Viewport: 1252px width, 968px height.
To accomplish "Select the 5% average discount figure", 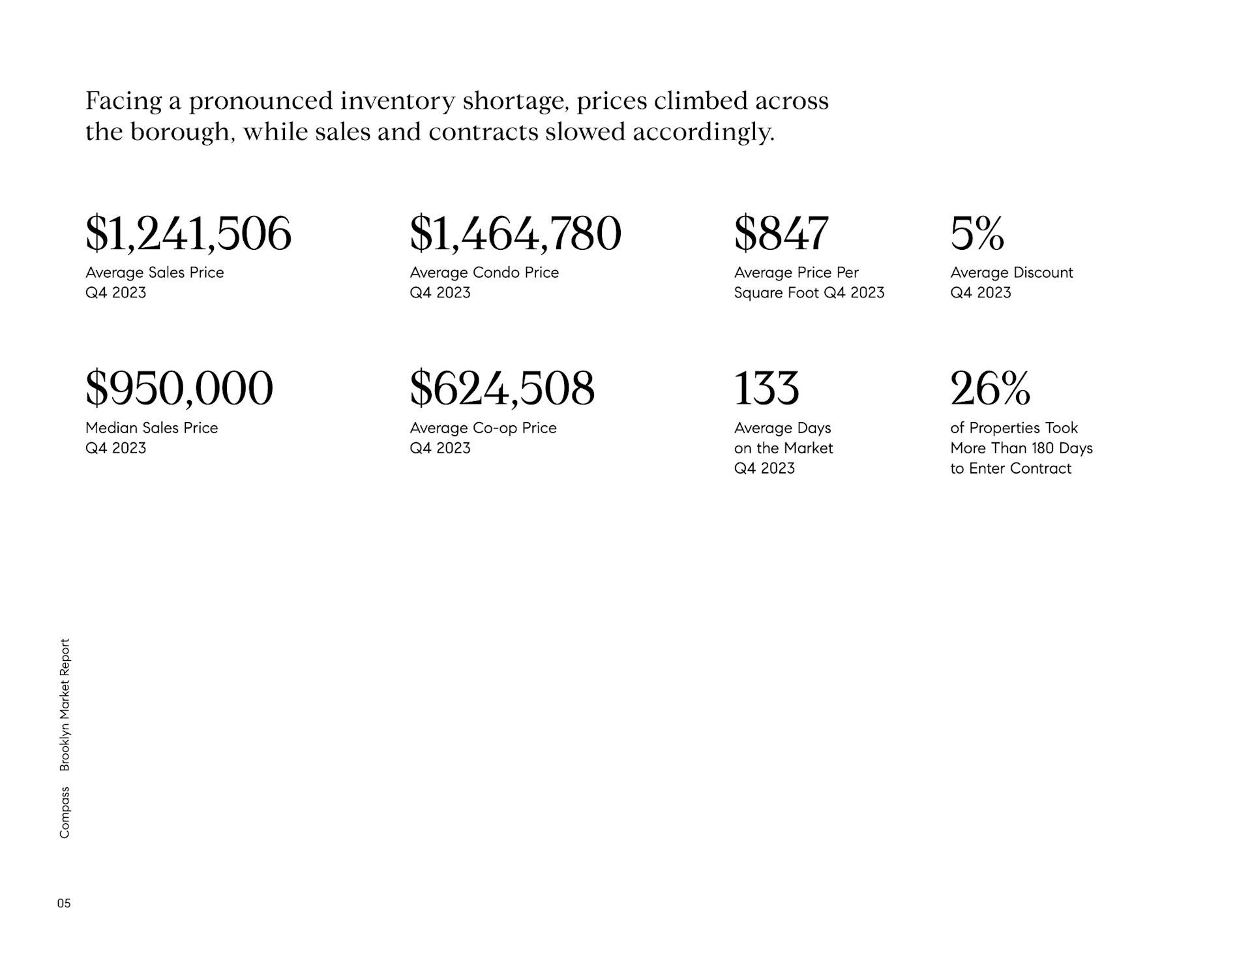I will (x=977, y=234).
